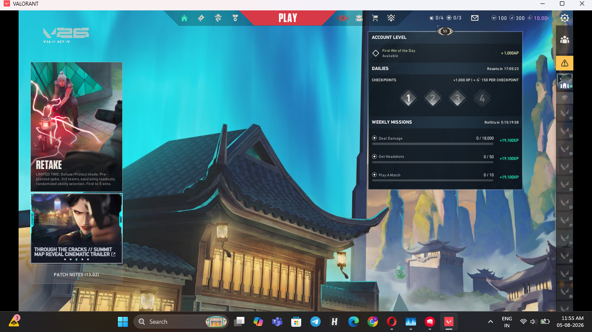The height and width of the screenshot is (332, 592).
Task: Open the Career medal icon
Action: (x=235, y=18)
